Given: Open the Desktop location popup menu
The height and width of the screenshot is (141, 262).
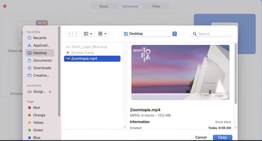Looking at the screenshot, I should pos(150,34).
